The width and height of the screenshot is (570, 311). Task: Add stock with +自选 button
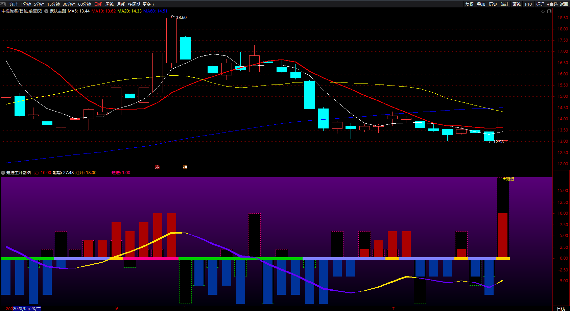click(552, 4)
